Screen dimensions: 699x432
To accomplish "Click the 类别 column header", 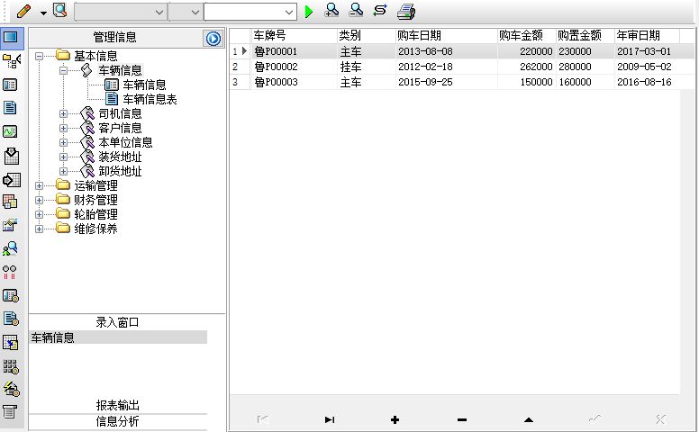I will coord(366,36).
